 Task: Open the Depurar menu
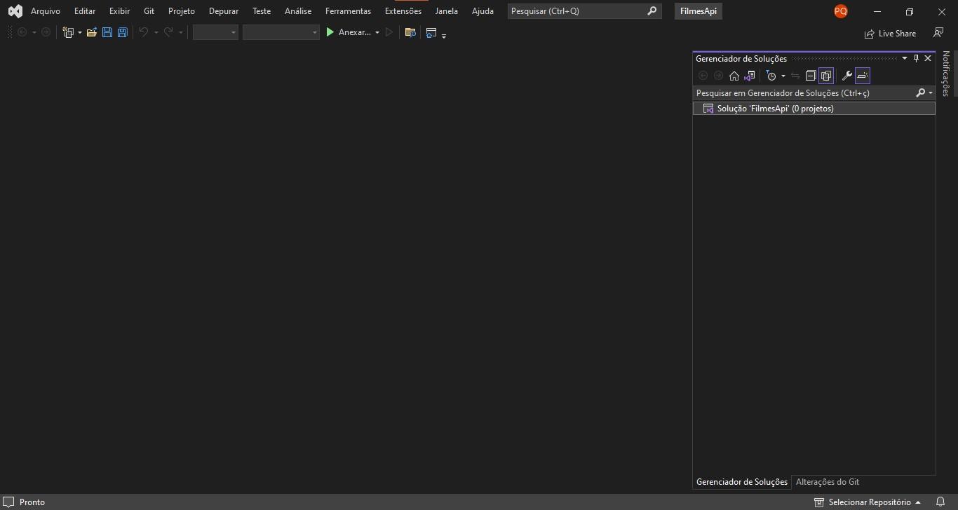[224, 11]
